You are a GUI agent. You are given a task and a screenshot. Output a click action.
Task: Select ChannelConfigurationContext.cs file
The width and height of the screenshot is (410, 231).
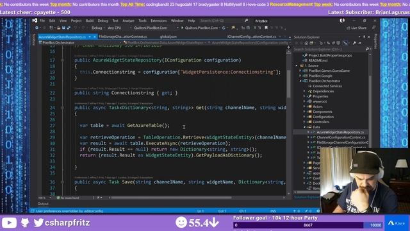click(x=341, y=137)
